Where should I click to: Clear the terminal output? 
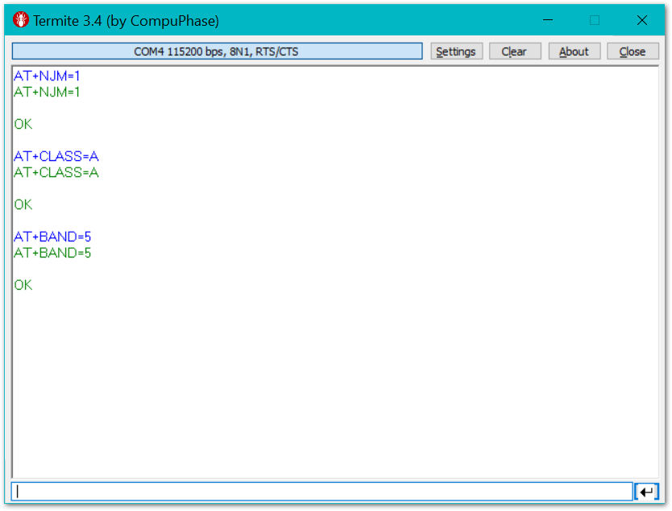(515, 52)
